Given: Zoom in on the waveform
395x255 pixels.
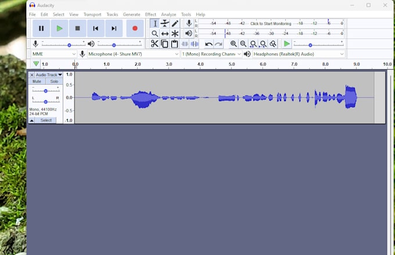Looking at the screenshot, I should (234, 44).
